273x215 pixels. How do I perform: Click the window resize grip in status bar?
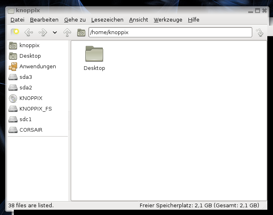[264, 206]
